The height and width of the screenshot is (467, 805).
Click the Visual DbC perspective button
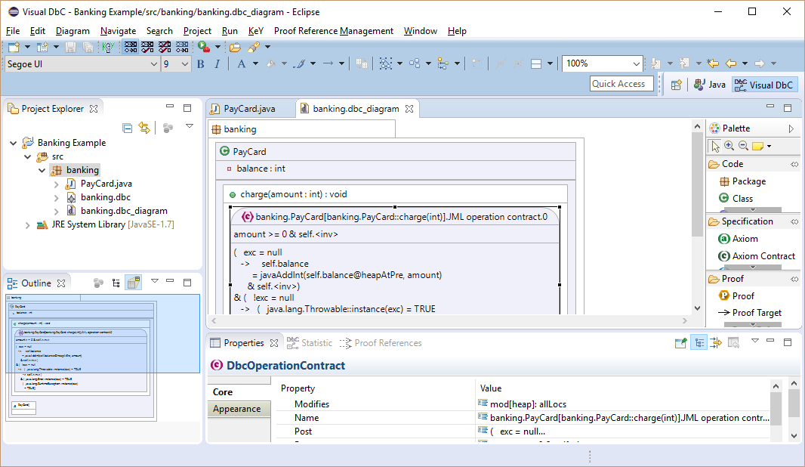pyautogui.click(x=764, y=85)
